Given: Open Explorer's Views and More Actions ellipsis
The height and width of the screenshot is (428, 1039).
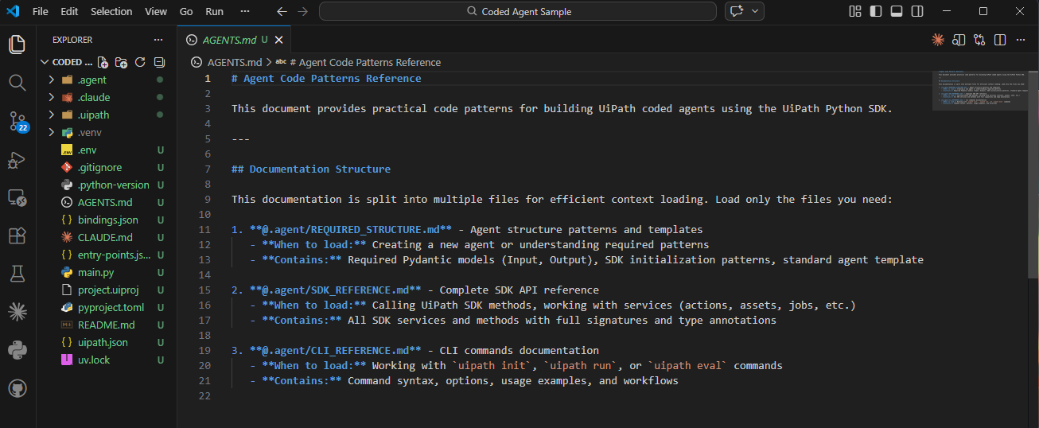Looking at the screenshot, I should click(159, 40).
